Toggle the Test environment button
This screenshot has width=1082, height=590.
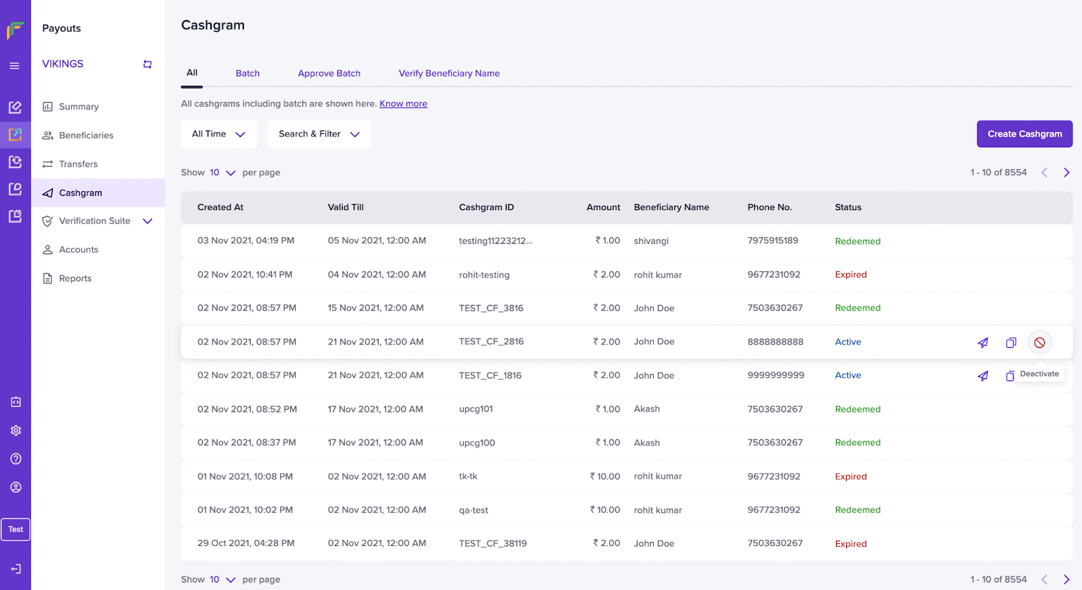pyautogui.click(x=16, y=530)
